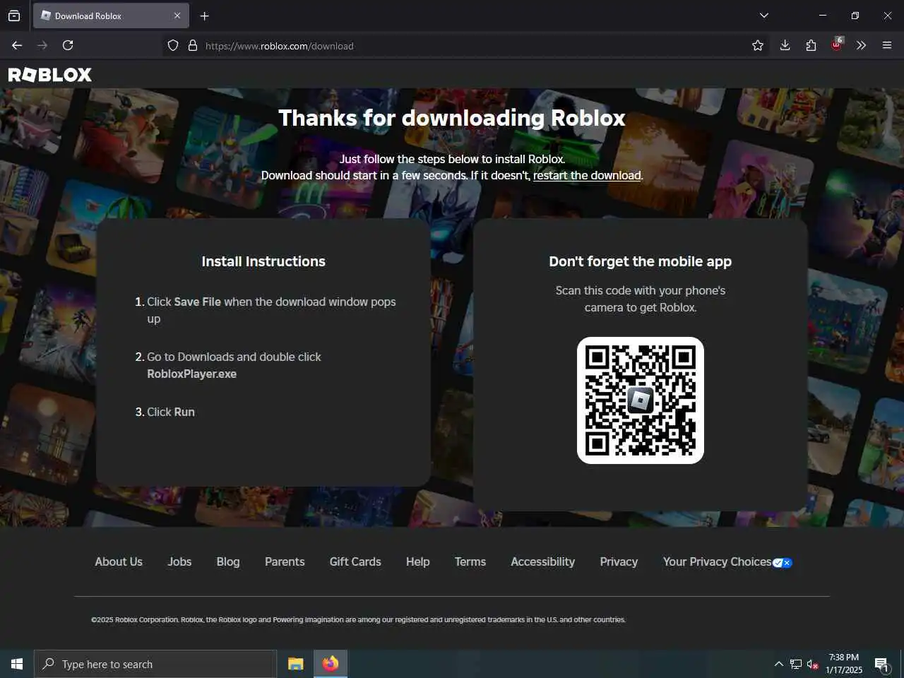Image resolution: width=904 pixels, height=678 pixels.
Task: Click the Type here to search box
Action: [x=155, y=664]
